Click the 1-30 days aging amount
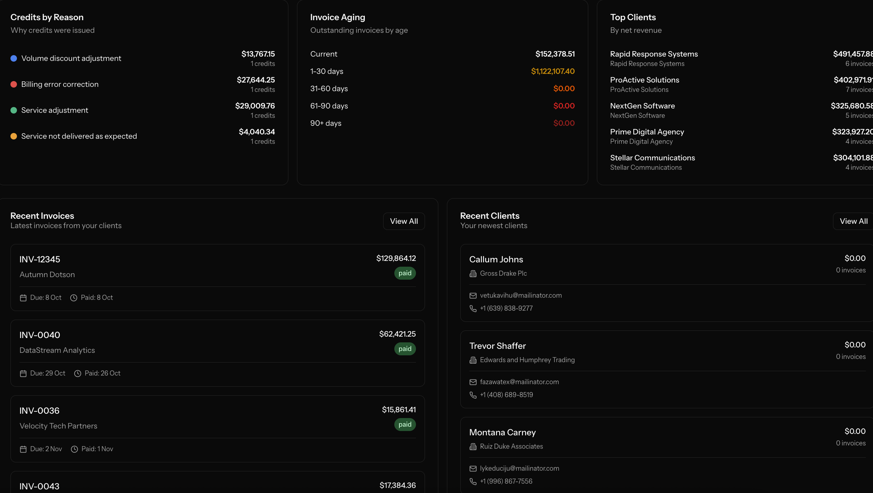 (553, 71)
